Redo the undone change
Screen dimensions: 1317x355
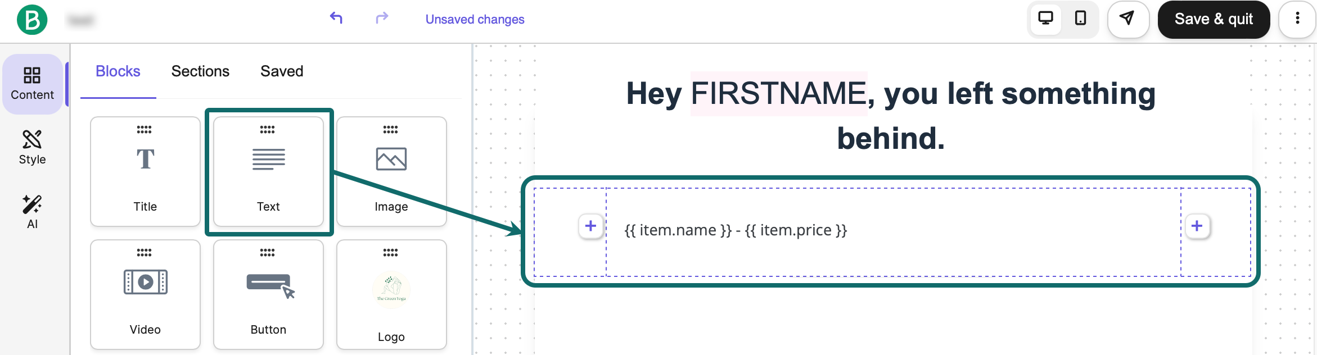(x=382, y=19)
